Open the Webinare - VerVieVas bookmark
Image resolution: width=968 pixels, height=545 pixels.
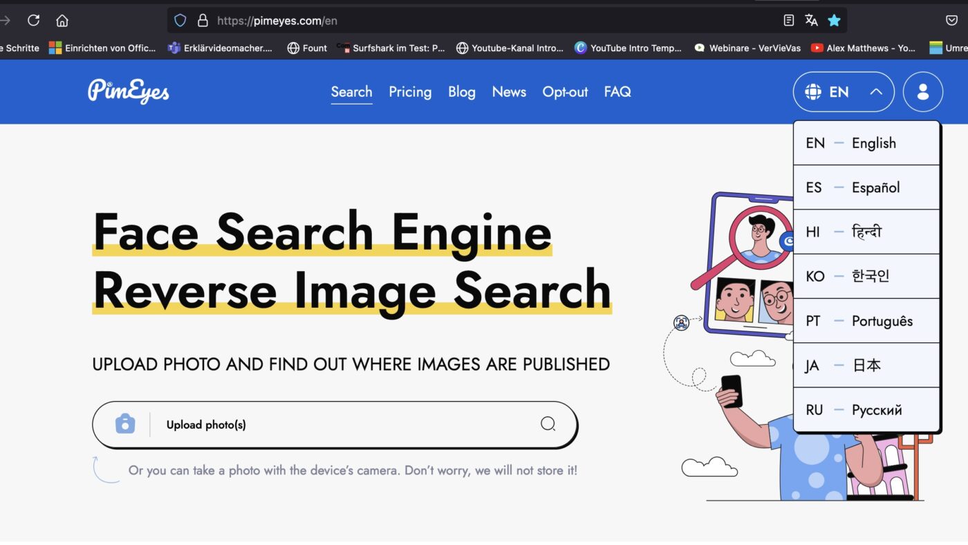click(747, 48)
